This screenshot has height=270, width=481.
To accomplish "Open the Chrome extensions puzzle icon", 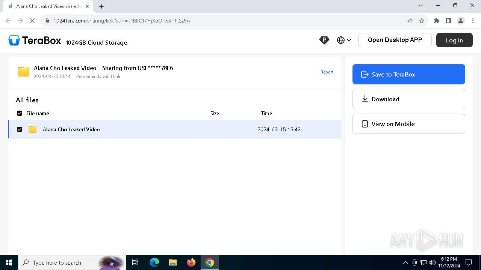I will (x=437, y=21).
